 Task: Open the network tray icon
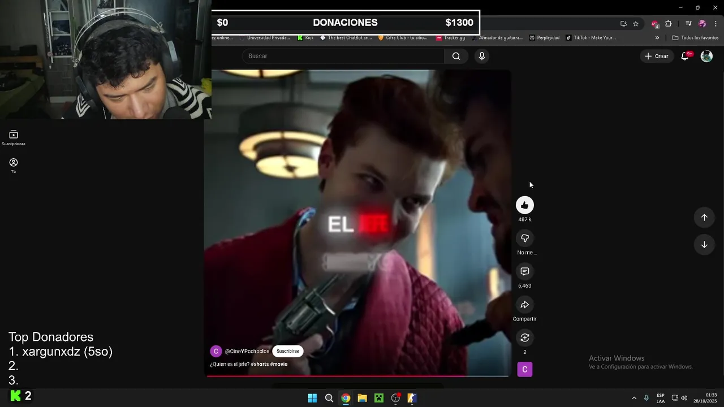point(675,398)
